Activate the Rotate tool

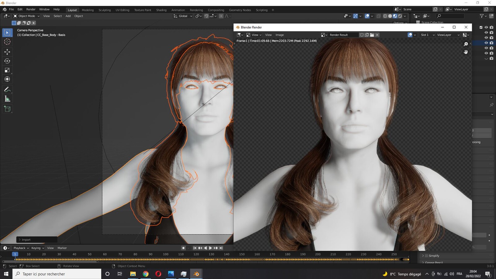7,61
